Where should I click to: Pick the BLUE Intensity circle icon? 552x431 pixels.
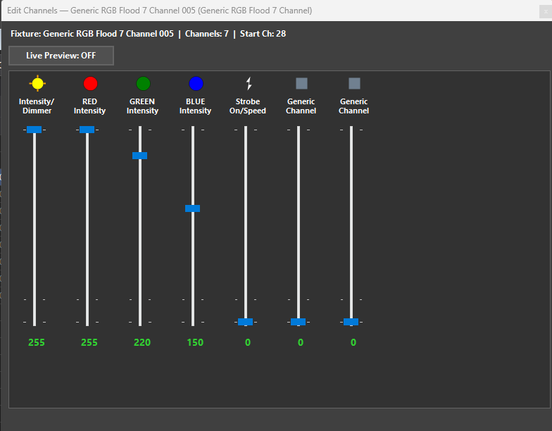click(196, 84)
